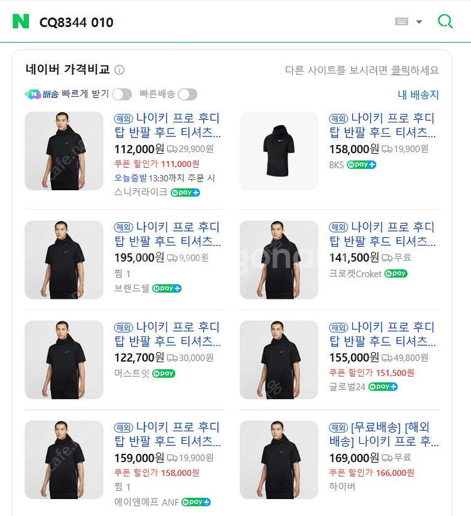Click the Npay+ badge next to 글로벌24

click(x=383, y=387)
